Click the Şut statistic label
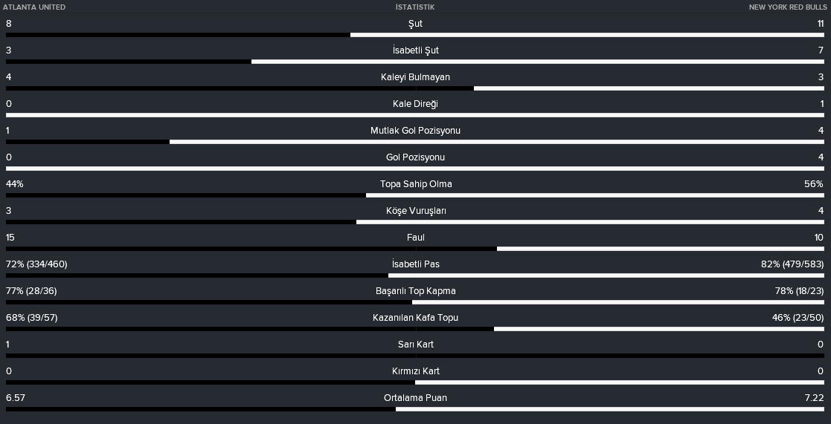Image resolution: width=831 pixels, height=424 pixels. pos(415,24)
